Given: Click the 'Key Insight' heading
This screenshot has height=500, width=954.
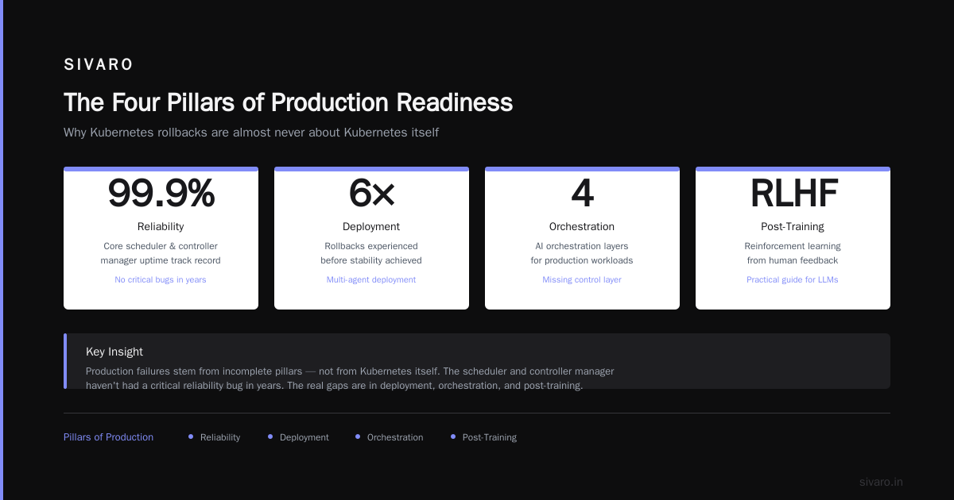Looking at the screenshot, I should point(114,352).
